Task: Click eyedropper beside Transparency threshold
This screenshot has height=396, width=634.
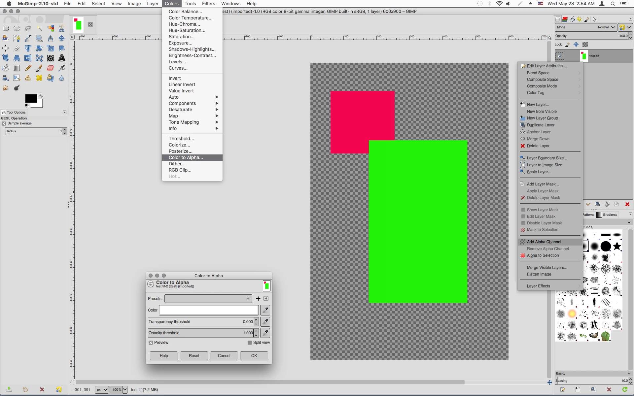Action: pyautogui.click(x=265, y=321)
